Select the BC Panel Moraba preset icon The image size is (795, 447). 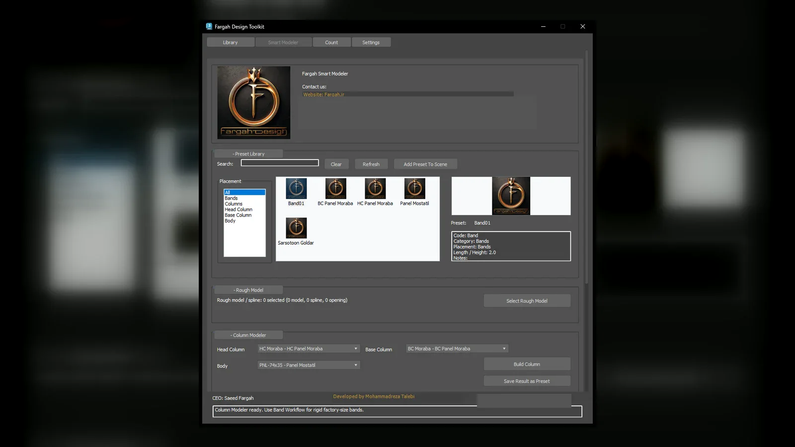pos(335,189)
